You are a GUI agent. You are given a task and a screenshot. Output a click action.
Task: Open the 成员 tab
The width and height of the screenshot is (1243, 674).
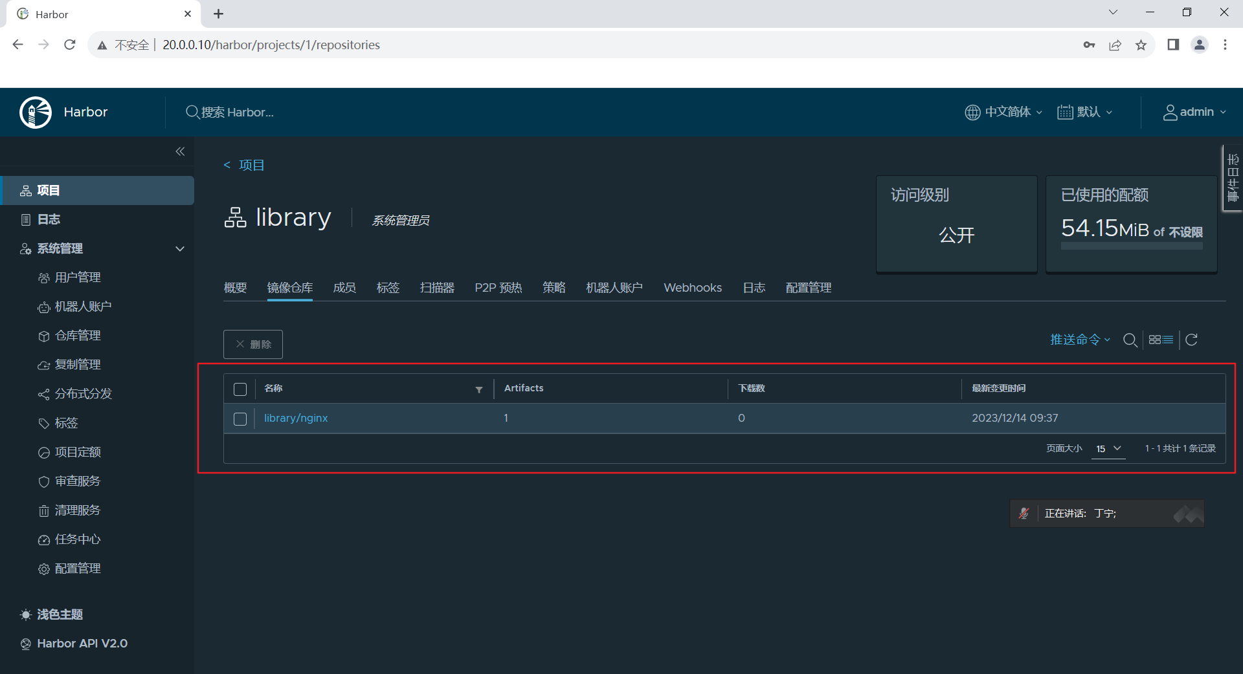coord(344,288)
